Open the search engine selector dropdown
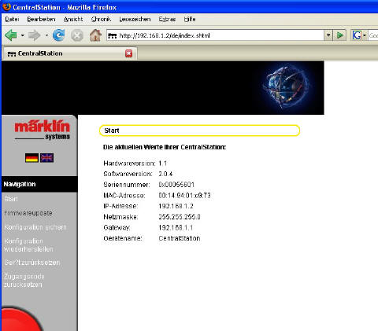The height and width of the screenshot is (331, 378). 365,35
